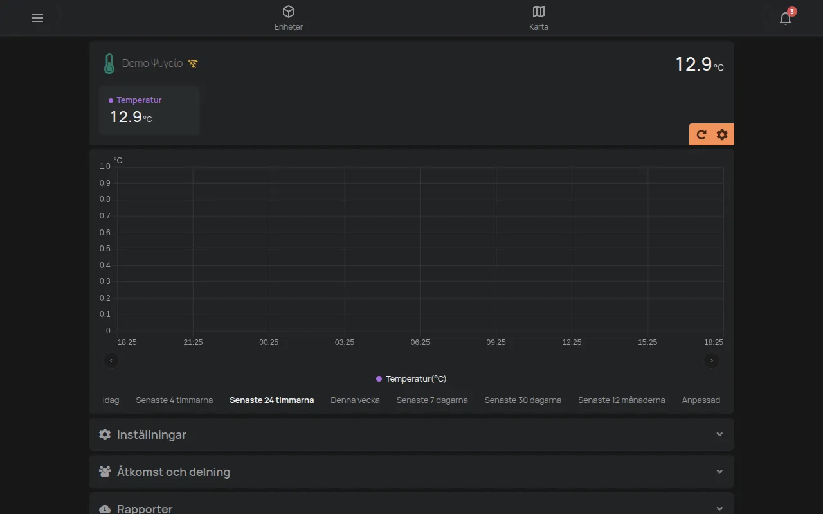Open the hamburger main menu
This screenshot has width=823, height=514.
click(x=37, y=18)
